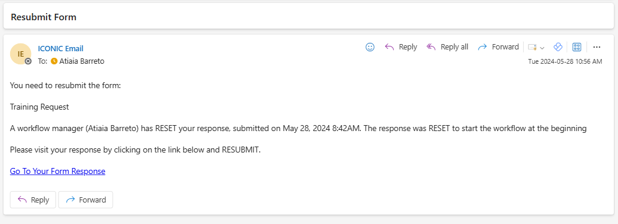Click the Reply all label in the toolbar
The height and width of the screenshot is (224, 618).
click(x=455, y=47)
